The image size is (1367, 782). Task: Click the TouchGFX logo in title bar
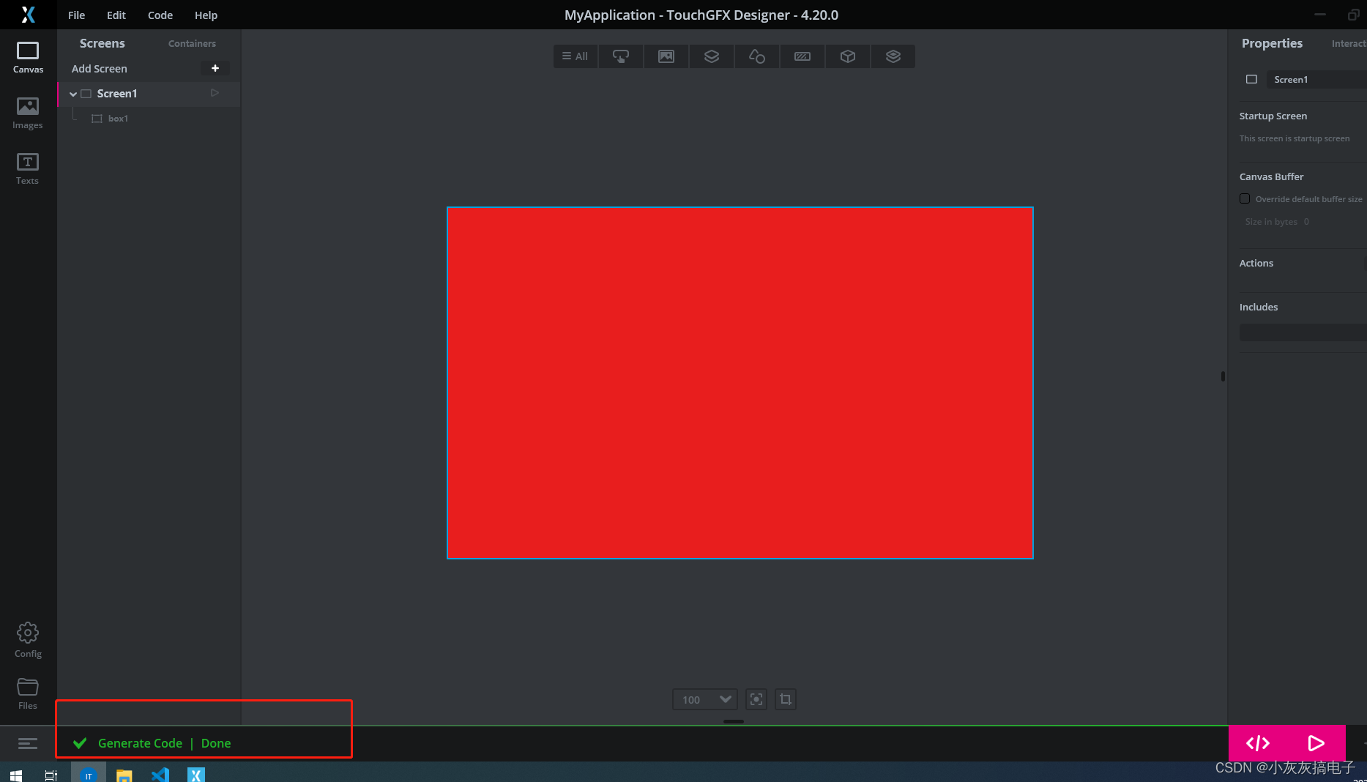coord(28,15)
